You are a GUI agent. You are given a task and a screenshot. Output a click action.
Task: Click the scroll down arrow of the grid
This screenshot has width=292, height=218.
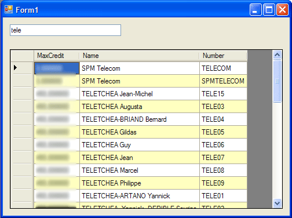(x=278, y=204)
